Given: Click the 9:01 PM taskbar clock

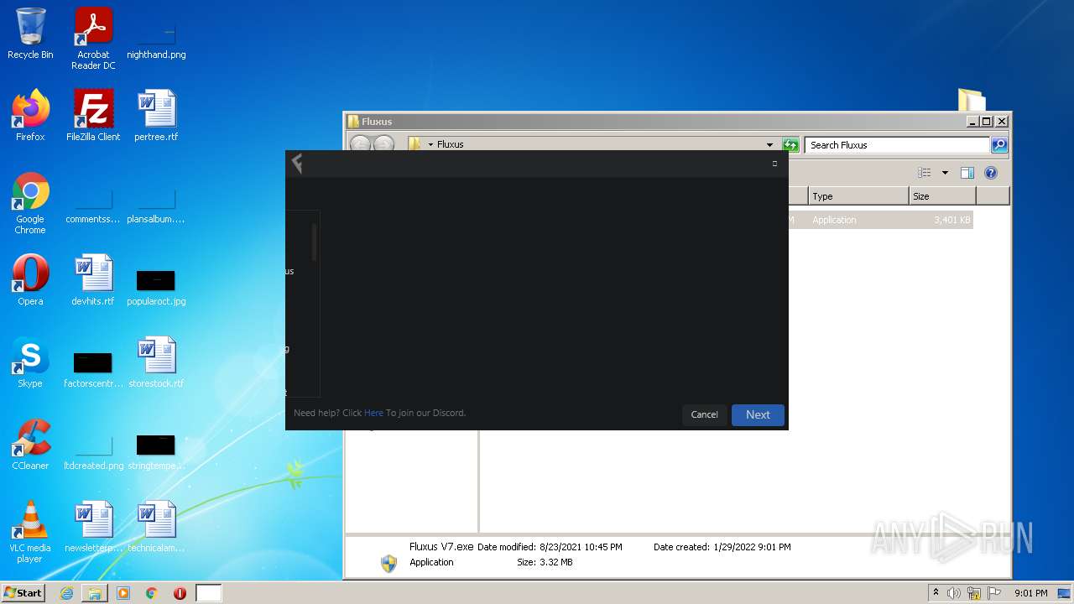Looking at the screenshot, I should coord(1030,593).
